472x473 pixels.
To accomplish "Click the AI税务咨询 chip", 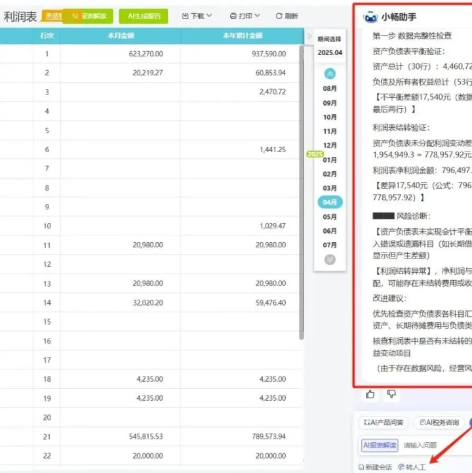I will click(440, 422).
